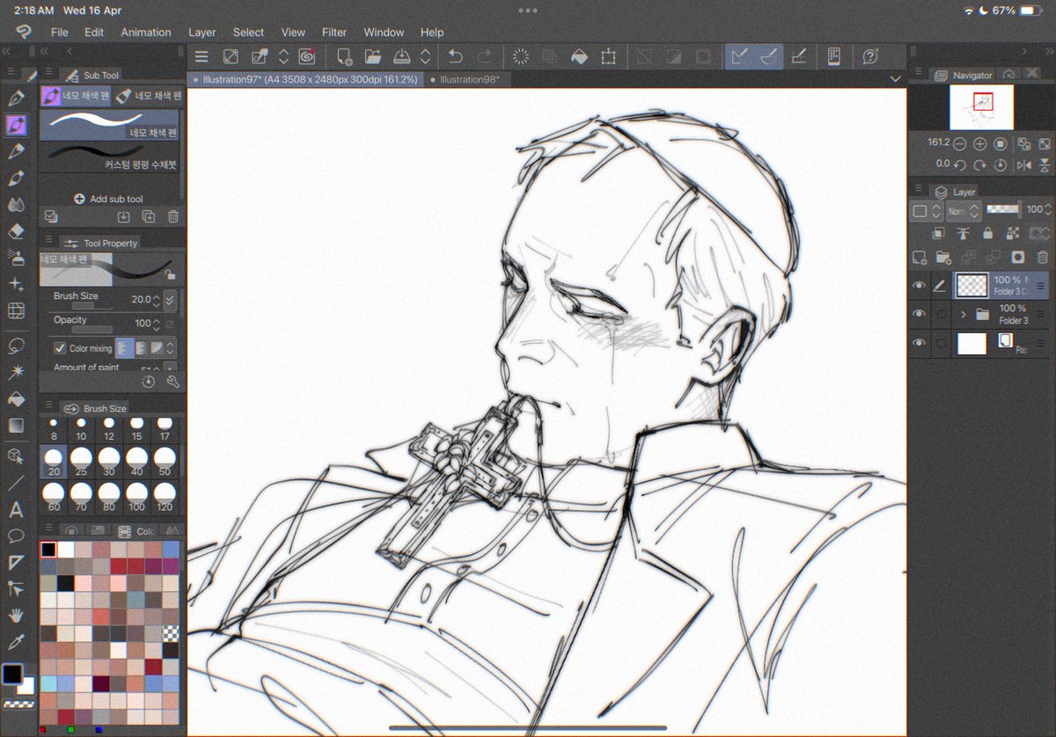Screen dimensions: 1056x737
Task: Switch to the Illustration97 tab
Action: pos(305,79)
